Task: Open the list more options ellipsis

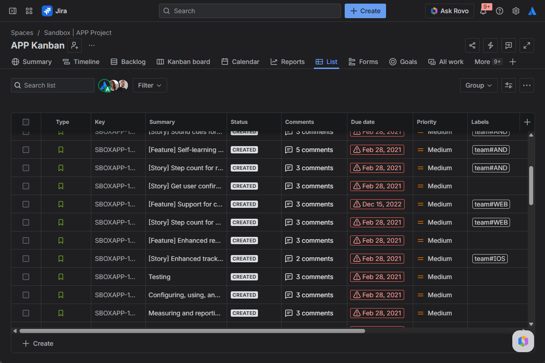Action: [527, 86]
